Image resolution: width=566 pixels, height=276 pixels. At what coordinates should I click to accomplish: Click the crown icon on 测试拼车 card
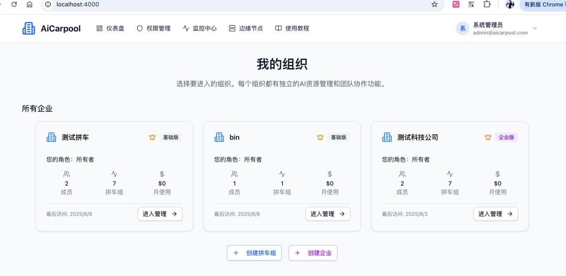[153, 137]
